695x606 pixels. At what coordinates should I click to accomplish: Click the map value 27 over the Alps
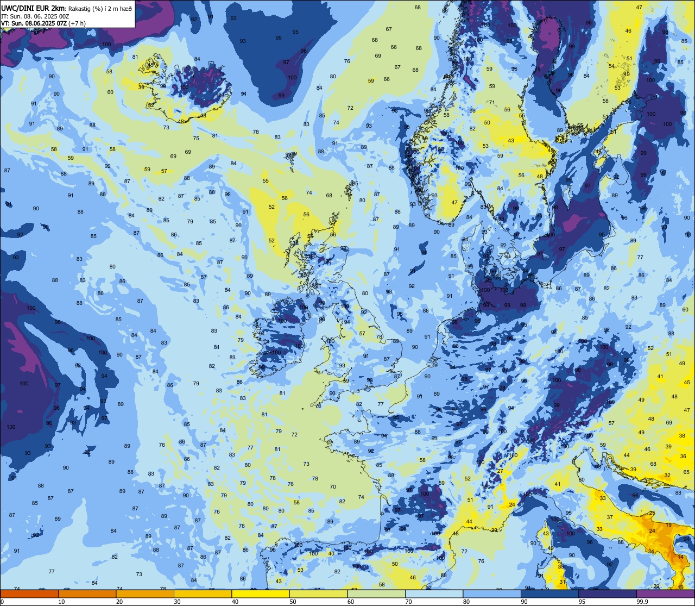pos(500,471)
